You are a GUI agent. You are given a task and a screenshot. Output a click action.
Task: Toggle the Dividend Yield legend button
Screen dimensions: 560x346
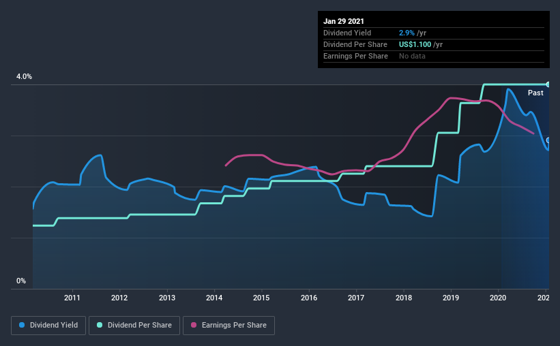tap(48, 326)
